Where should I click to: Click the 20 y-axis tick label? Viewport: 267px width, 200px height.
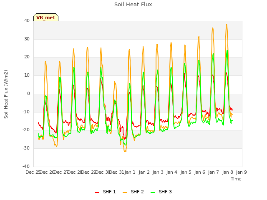tap(27, 57)
